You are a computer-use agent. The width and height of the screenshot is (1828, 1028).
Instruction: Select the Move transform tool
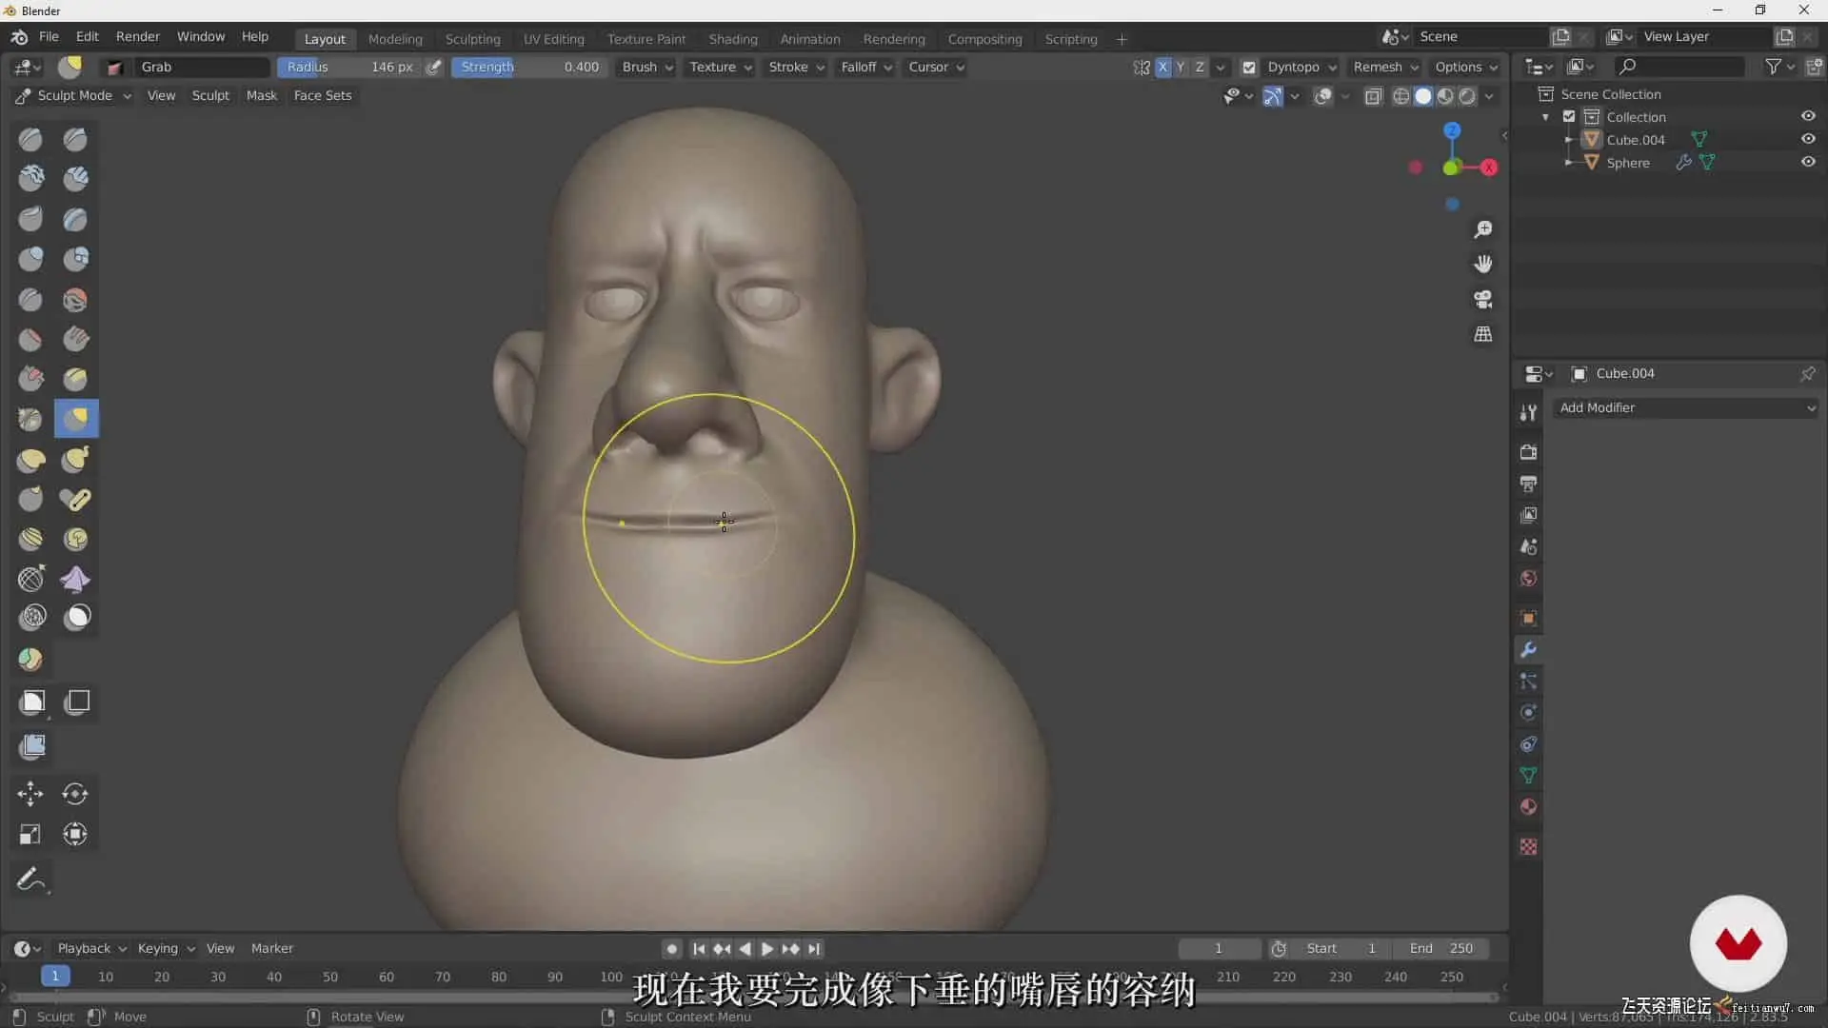coord(30,793)
